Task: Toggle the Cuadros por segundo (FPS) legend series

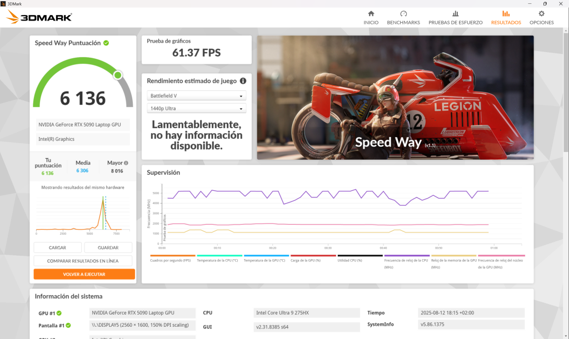Action: 169,260
